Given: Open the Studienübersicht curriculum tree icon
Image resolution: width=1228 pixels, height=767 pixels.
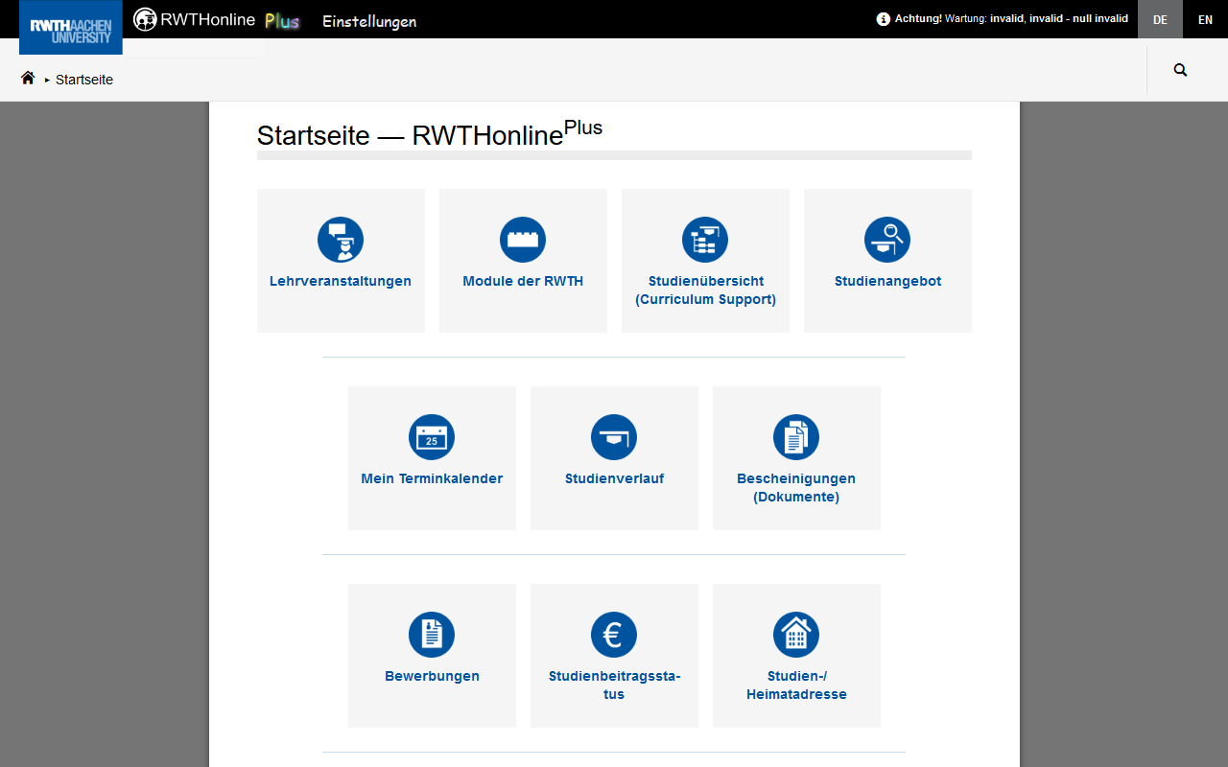Looking at the screenshot, I should point(705,240).
